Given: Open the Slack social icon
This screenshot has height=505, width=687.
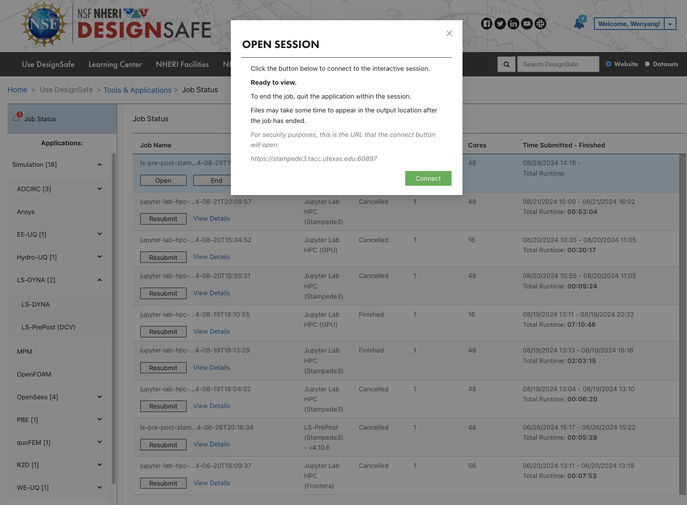Looking at the screenshot, I should (x=540, y=24).
